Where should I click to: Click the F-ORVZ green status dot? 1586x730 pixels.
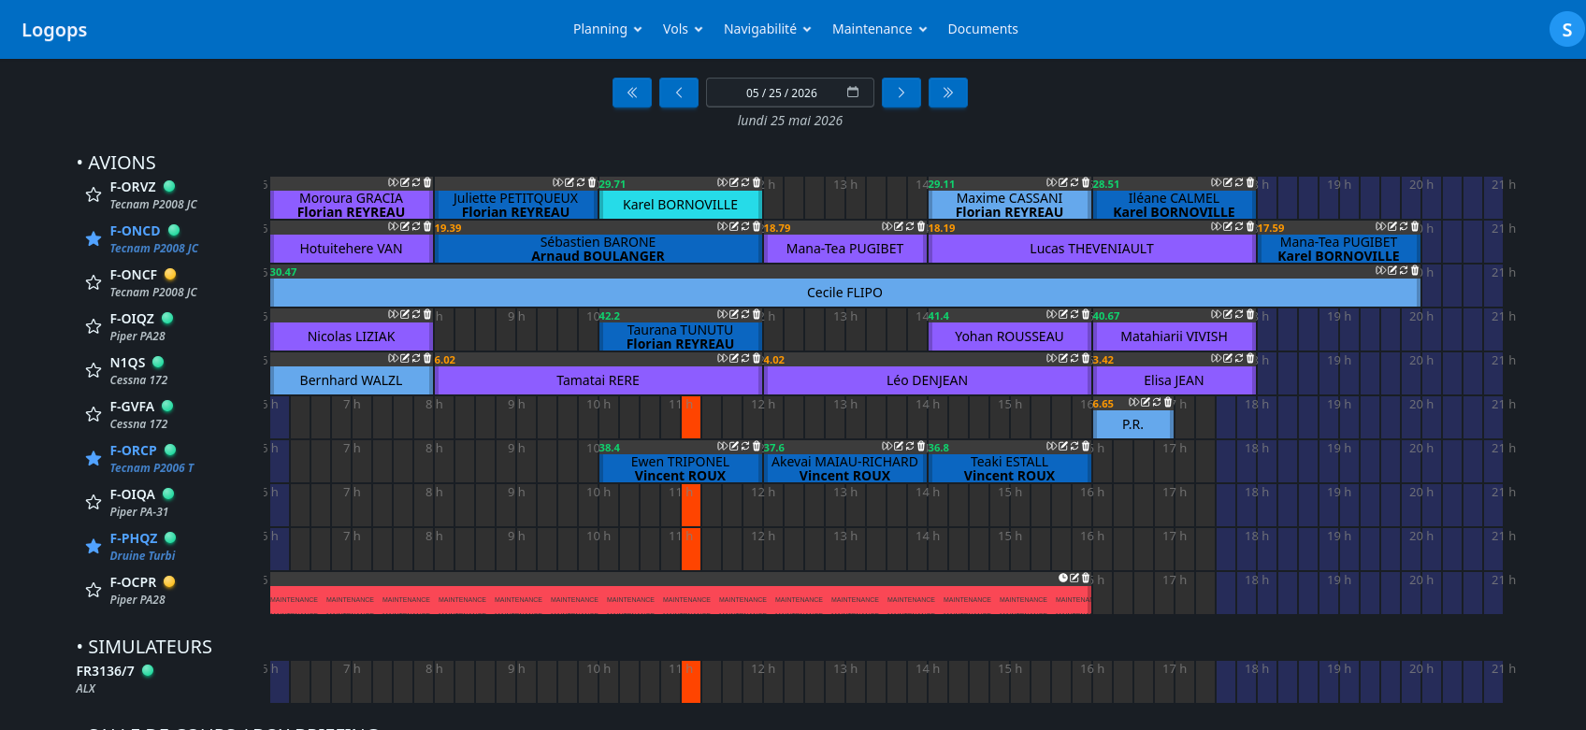click(169, 187)
